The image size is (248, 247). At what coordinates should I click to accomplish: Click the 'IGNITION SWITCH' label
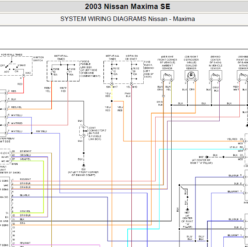click(x=38, y=59)
